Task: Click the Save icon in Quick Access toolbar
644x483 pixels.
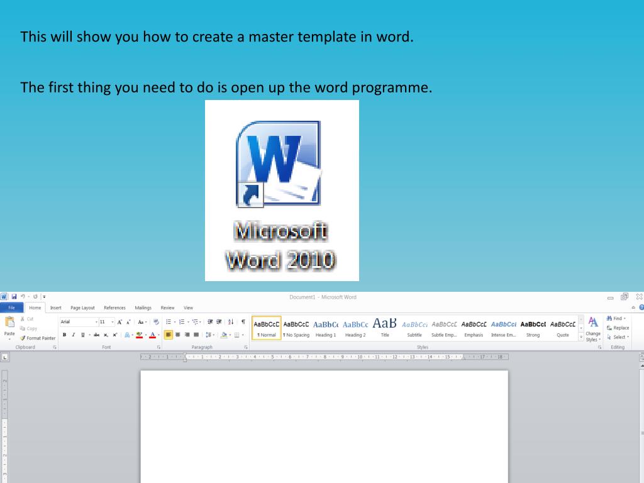Action: [x=14, y=297]
